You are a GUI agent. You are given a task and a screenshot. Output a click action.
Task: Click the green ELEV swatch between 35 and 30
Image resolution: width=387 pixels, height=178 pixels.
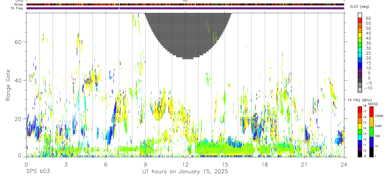point(360,45)
